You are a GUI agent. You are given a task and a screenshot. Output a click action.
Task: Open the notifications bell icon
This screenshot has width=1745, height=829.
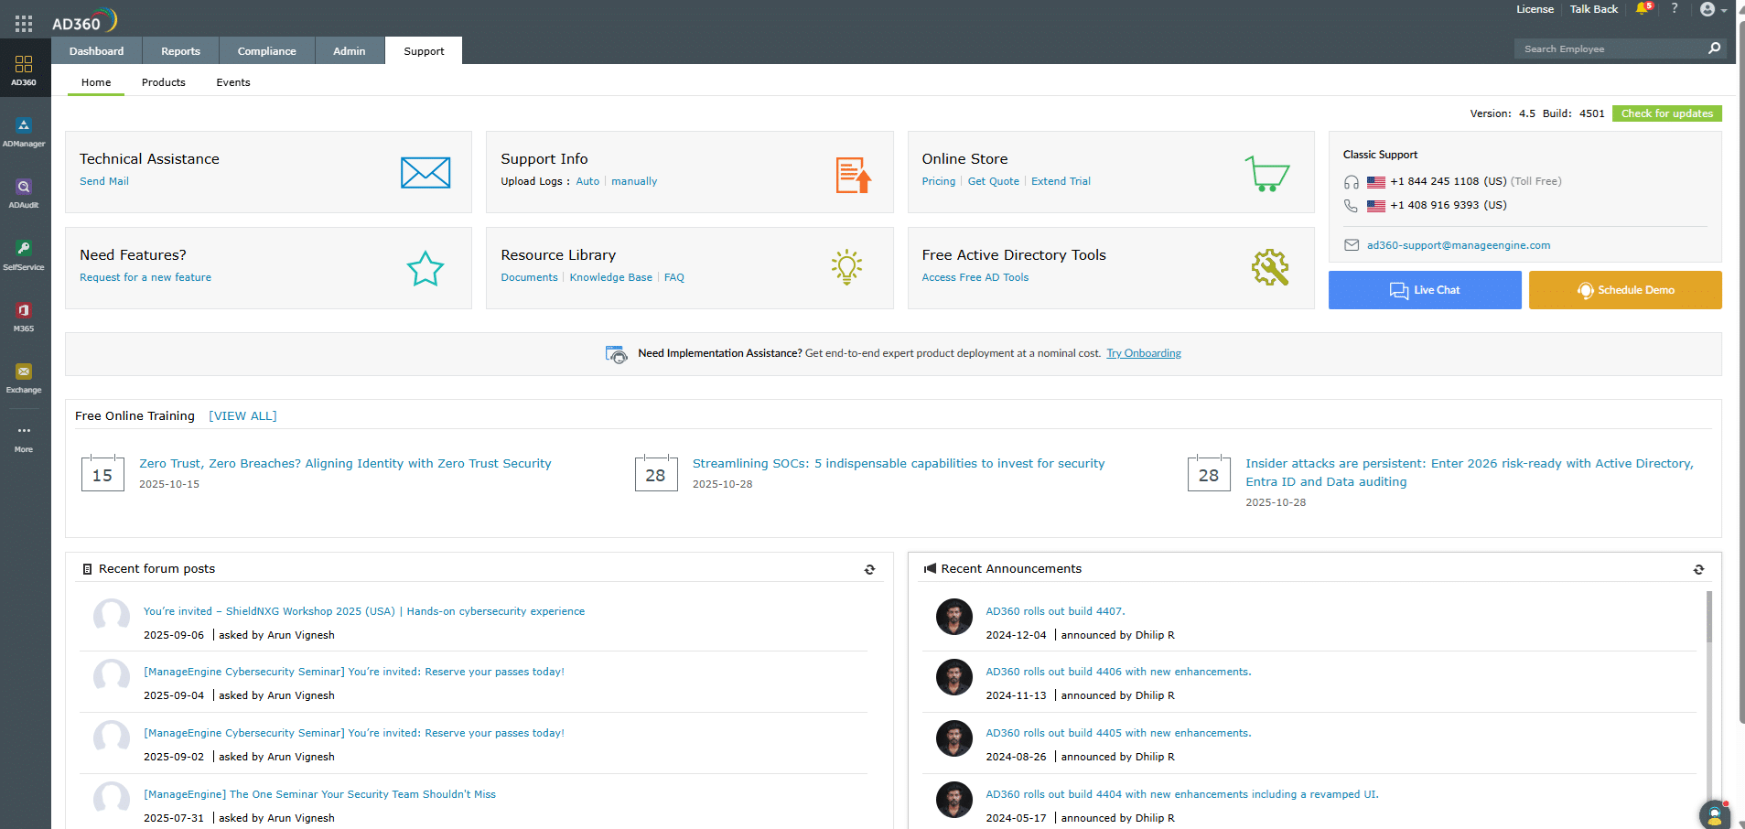pos(1643,8)
